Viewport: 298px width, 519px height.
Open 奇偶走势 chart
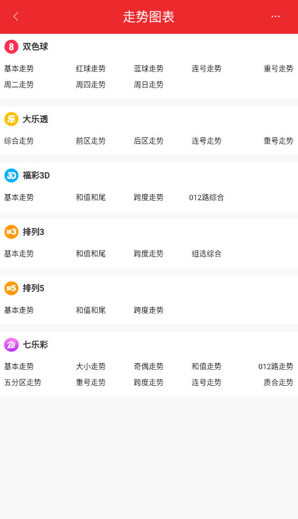pyautogui.click(x=149, y=367)
